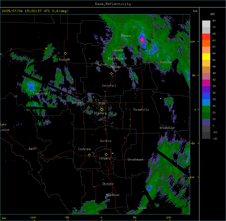Click the magenta storm core east of Ponoka
Screen dimensions: 226x221
coord(142,40)
